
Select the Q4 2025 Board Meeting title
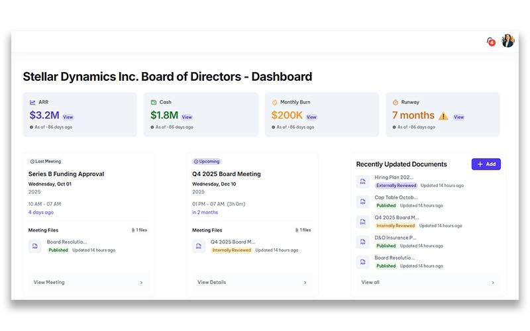(227, 174)
